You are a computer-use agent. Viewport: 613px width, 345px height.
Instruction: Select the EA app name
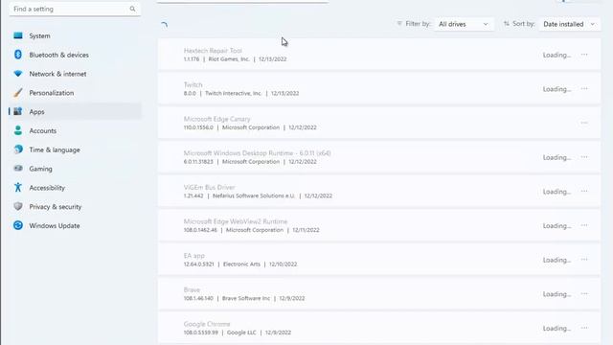point(194,256)
